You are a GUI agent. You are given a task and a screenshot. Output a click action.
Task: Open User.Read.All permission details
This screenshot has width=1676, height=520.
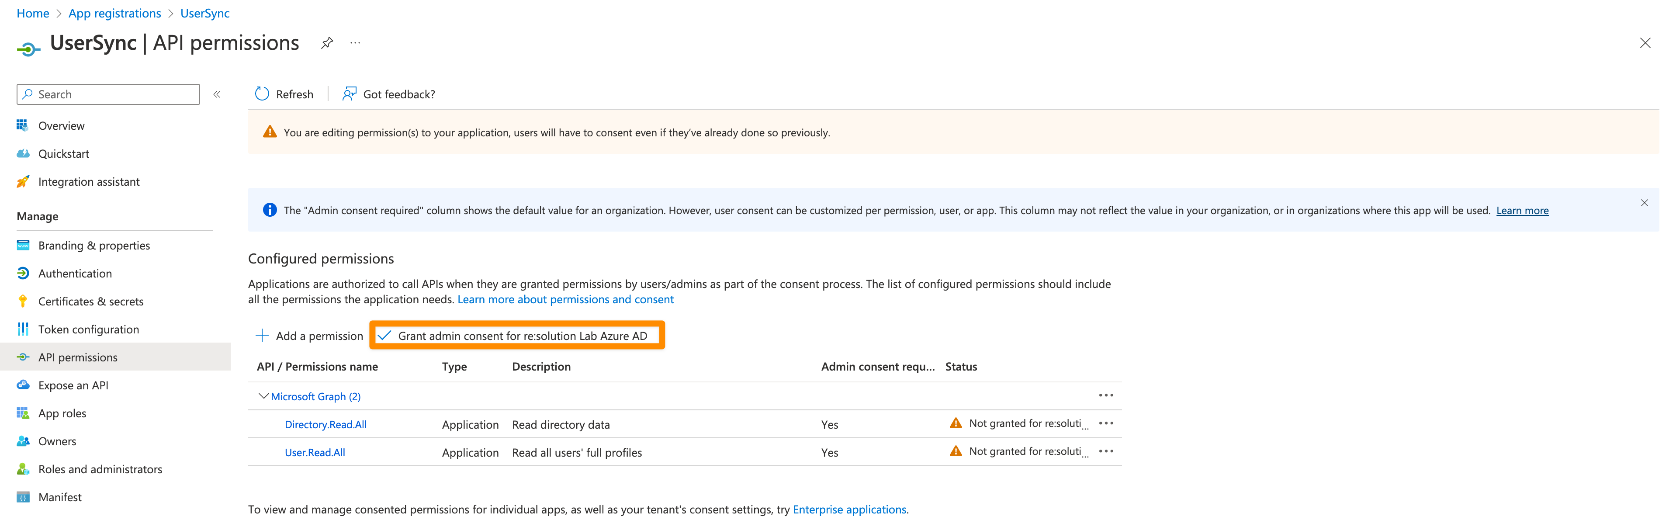(315, 452)
